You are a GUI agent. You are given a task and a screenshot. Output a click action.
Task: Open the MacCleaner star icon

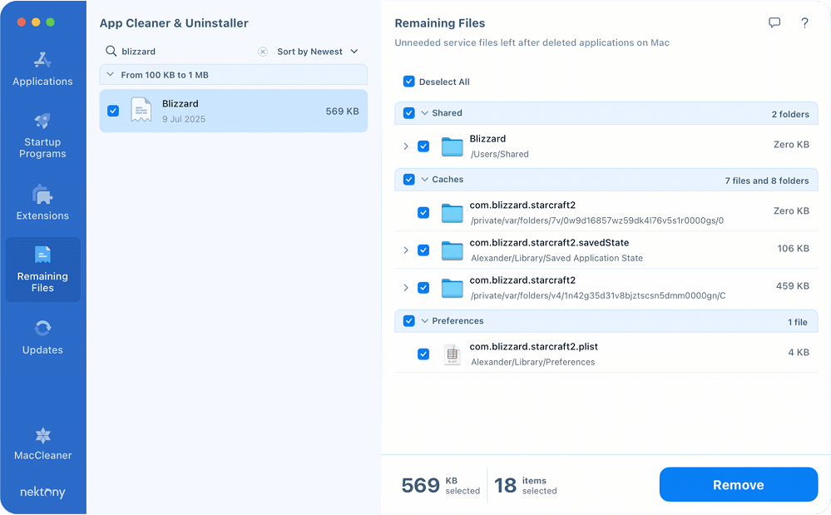[x=42, y=435]
